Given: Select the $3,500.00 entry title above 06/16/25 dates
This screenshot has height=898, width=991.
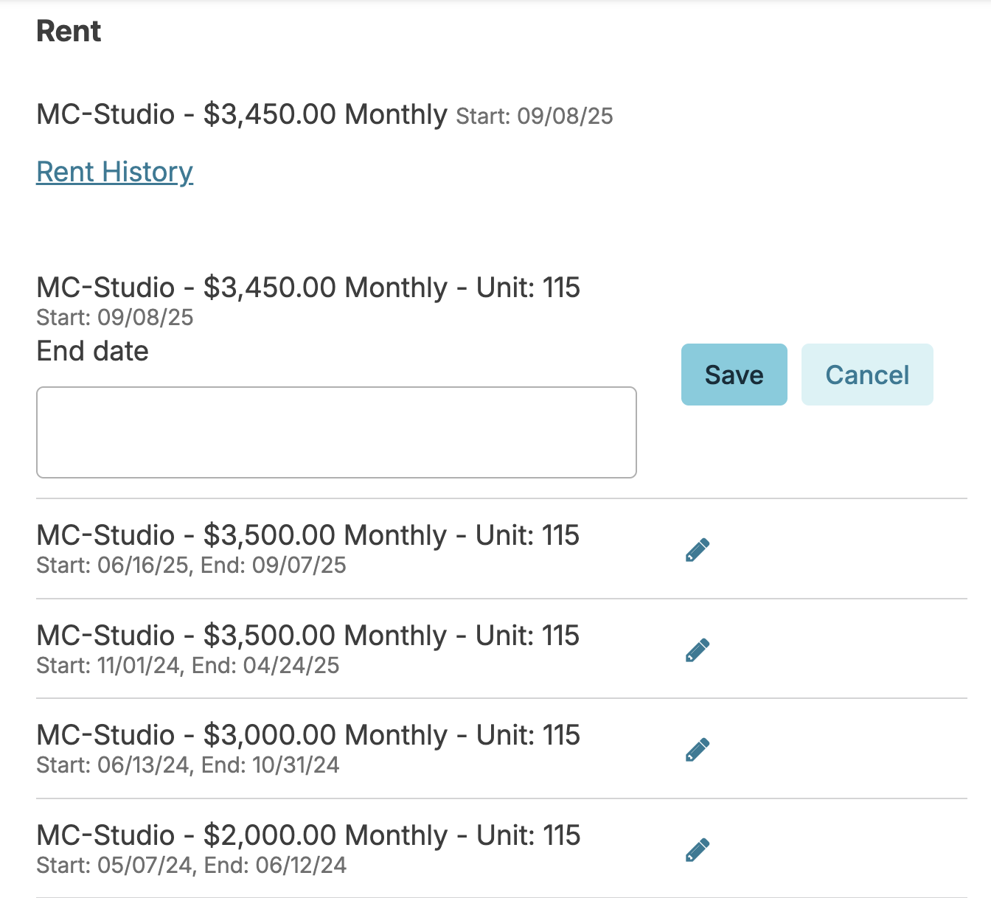Looking at the screenshot, I should (x=308, y=535).
